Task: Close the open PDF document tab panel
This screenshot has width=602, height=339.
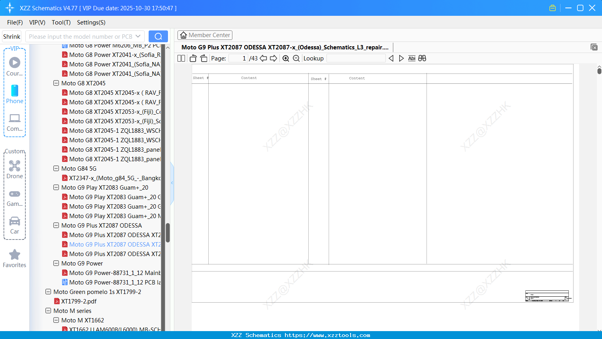Action: point(594,47)
